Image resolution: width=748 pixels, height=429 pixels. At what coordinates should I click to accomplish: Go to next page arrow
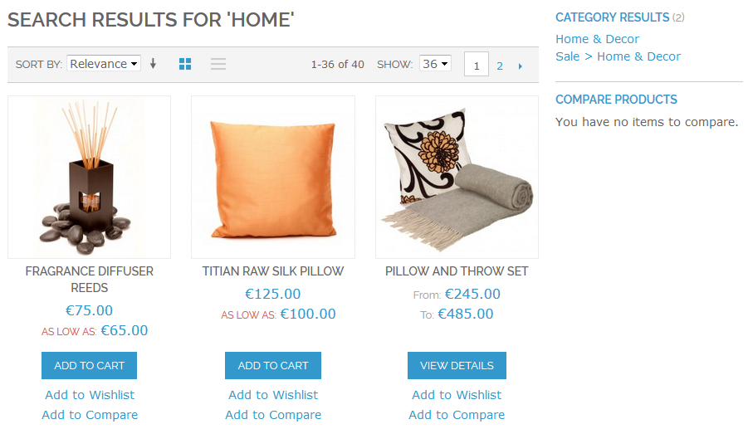point(521,66)
